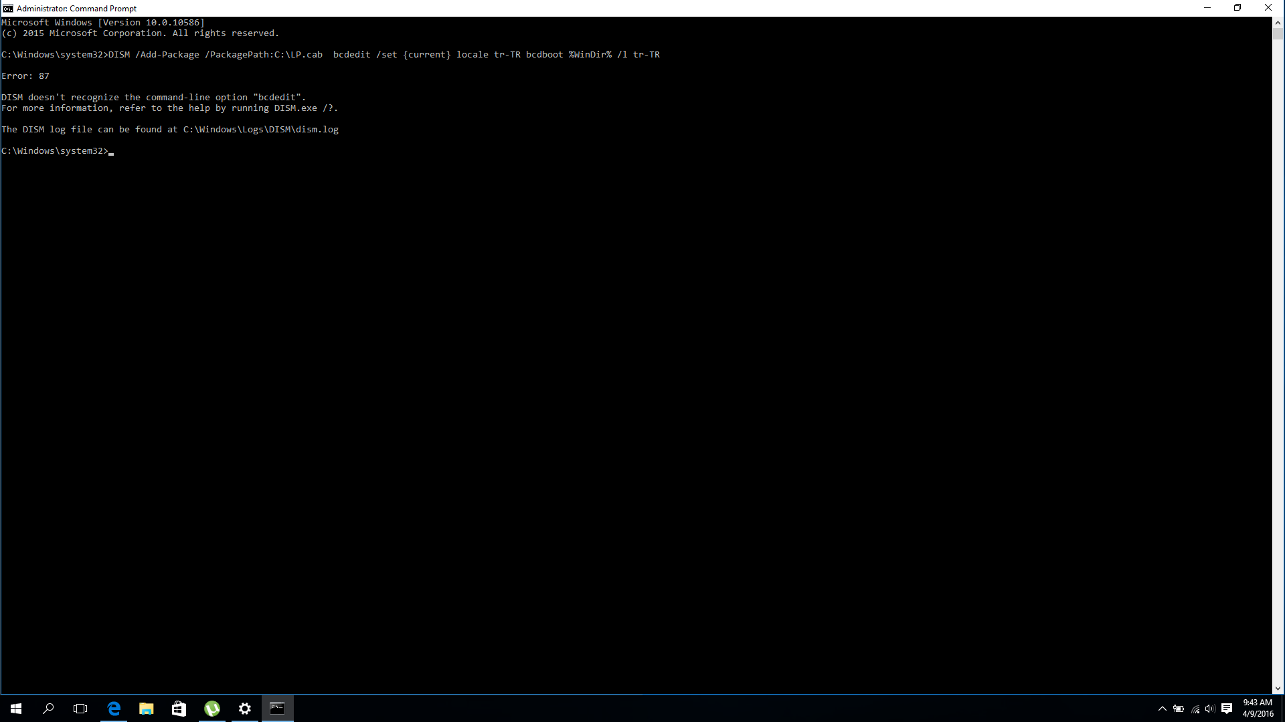Show hidden system tray icons
The image size is (1285, 722).
(1163, 709)
